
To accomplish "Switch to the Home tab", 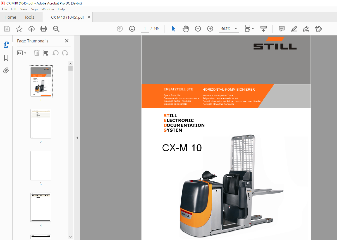I will pos(10,17).
